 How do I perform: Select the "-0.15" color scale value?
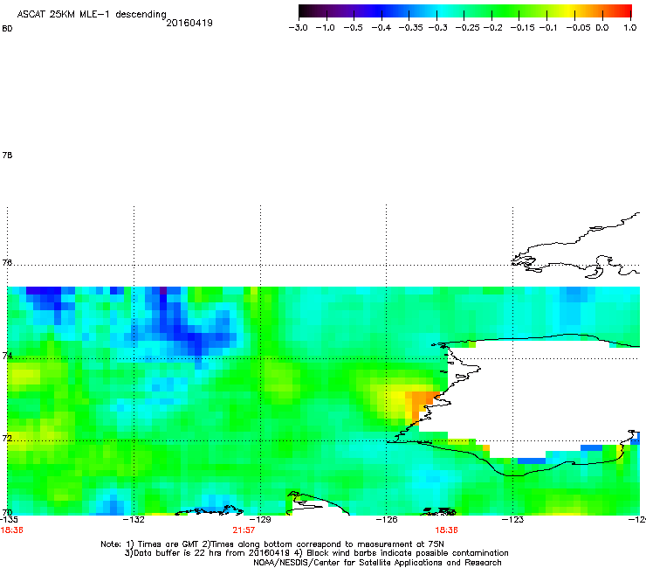point(522,28)
